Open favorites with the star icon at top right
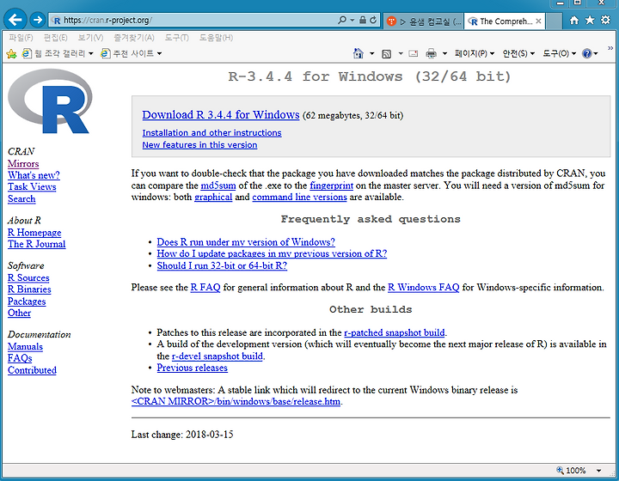The height and width of the screenshot is (481, 619). [x=590, y=20]
